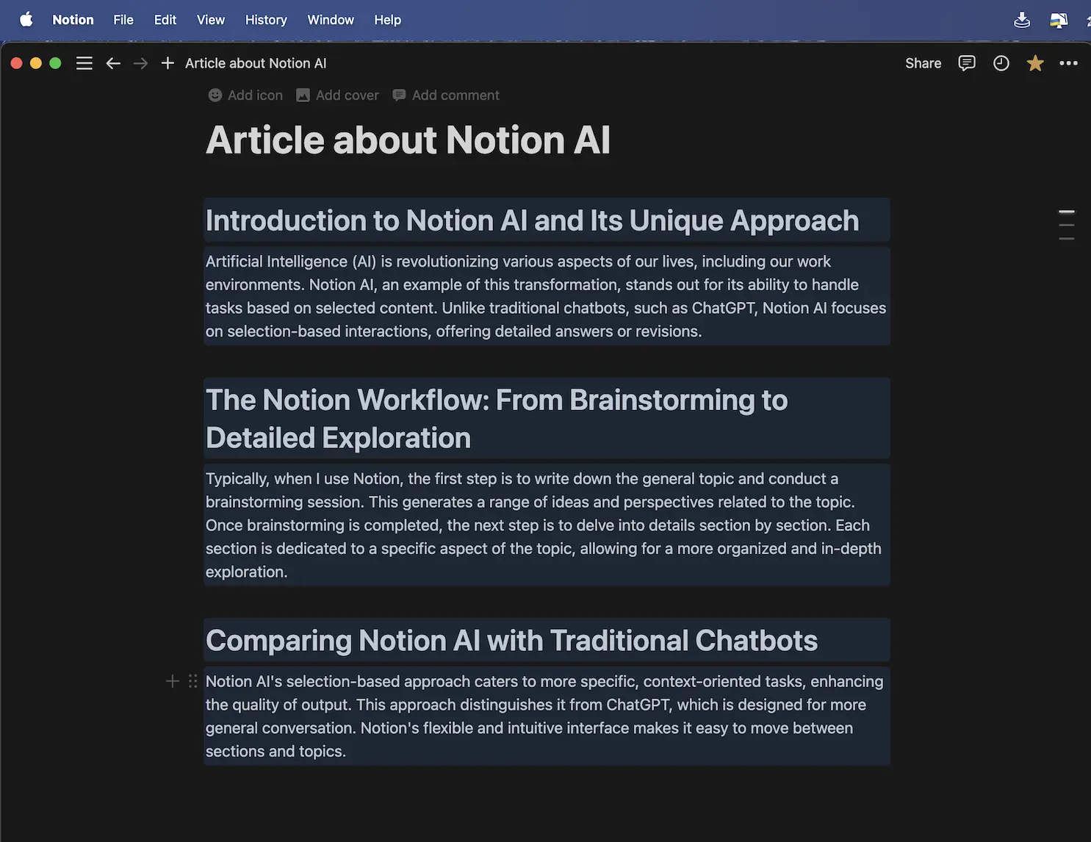Image resolution: width=1091 pixels, height=842 pixels.
Task: Open the File menu
Action: point(123,20)
